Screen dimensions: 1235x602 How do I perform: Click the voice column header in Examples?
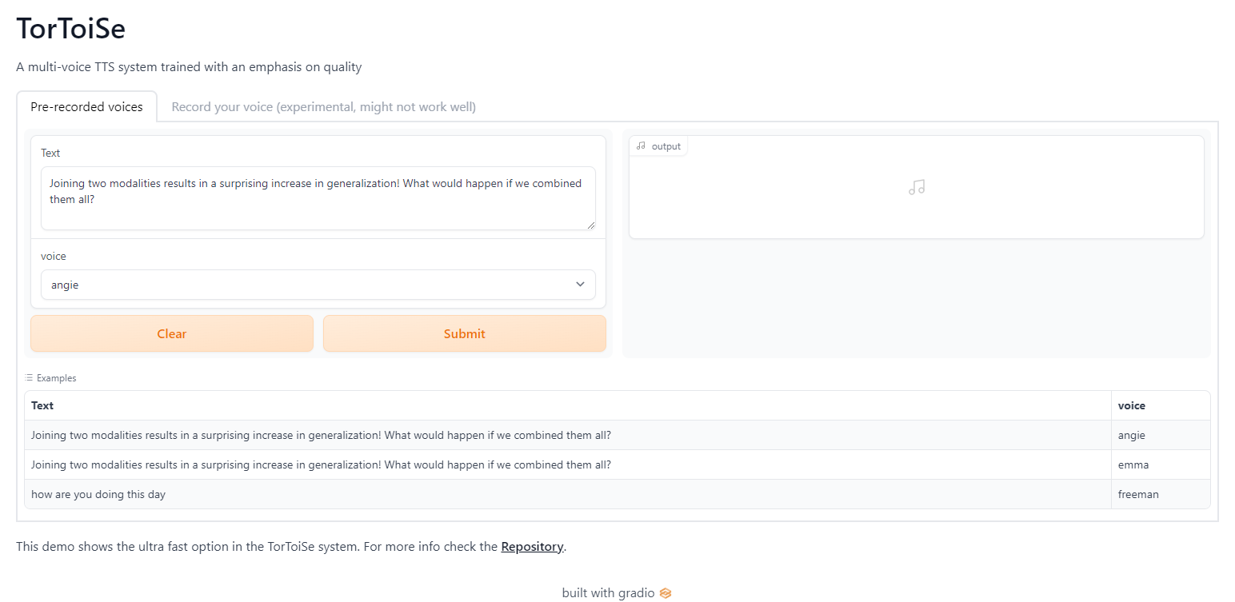pos(1132,406)
